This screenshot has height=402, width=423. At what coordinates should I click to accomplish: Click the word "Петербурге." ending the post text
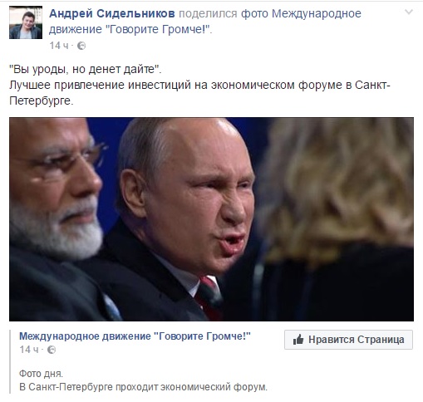[42, 100]
